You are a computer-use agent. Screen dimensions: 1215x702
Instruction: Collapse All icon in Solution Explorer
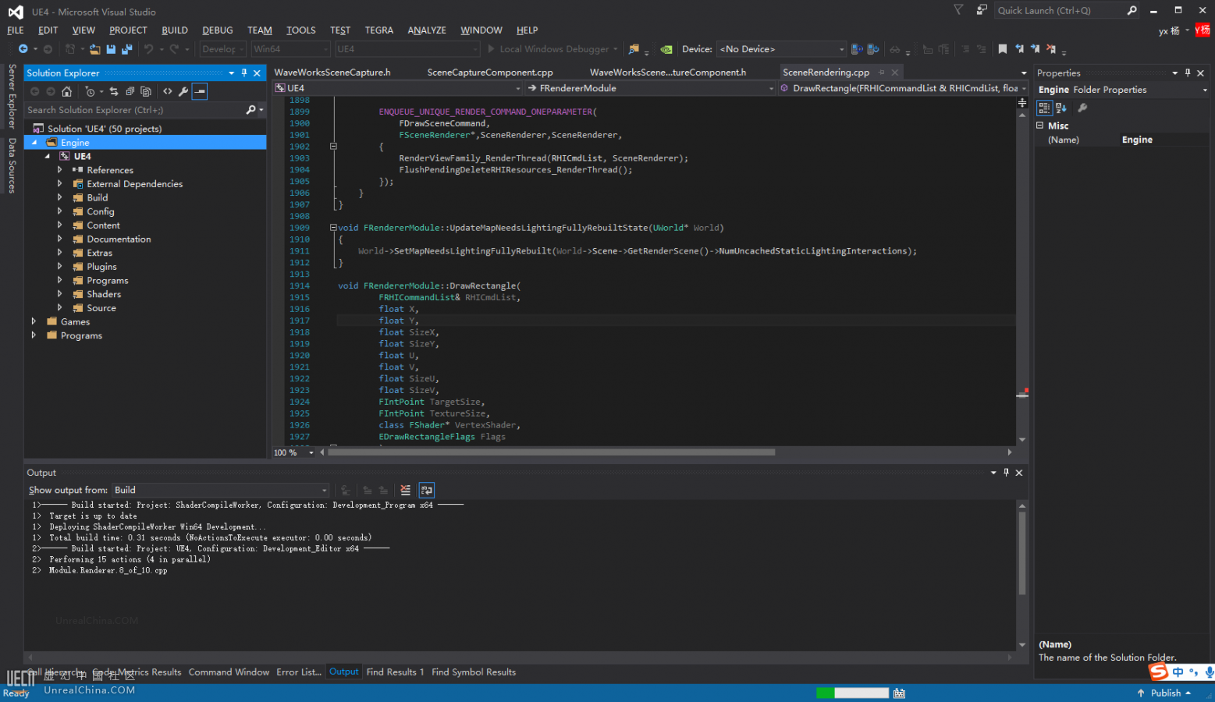click(130, 91)
